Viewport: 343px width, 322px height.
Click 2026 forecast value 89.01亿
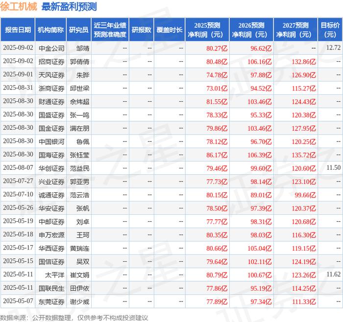pos(261,195)
